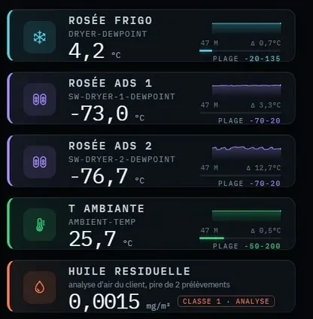Open the Huile Résiduelle card title
Screen dimensions: 313x319
click(x=129, y=272)
